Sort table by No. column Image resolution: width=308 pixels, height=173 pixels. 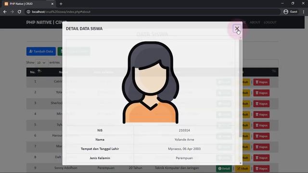click(x=35, y=72)
